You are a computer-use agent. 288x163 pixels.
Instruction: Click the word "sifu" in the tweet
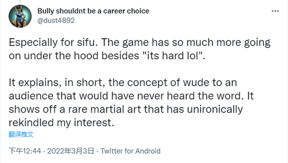(86, 42)
